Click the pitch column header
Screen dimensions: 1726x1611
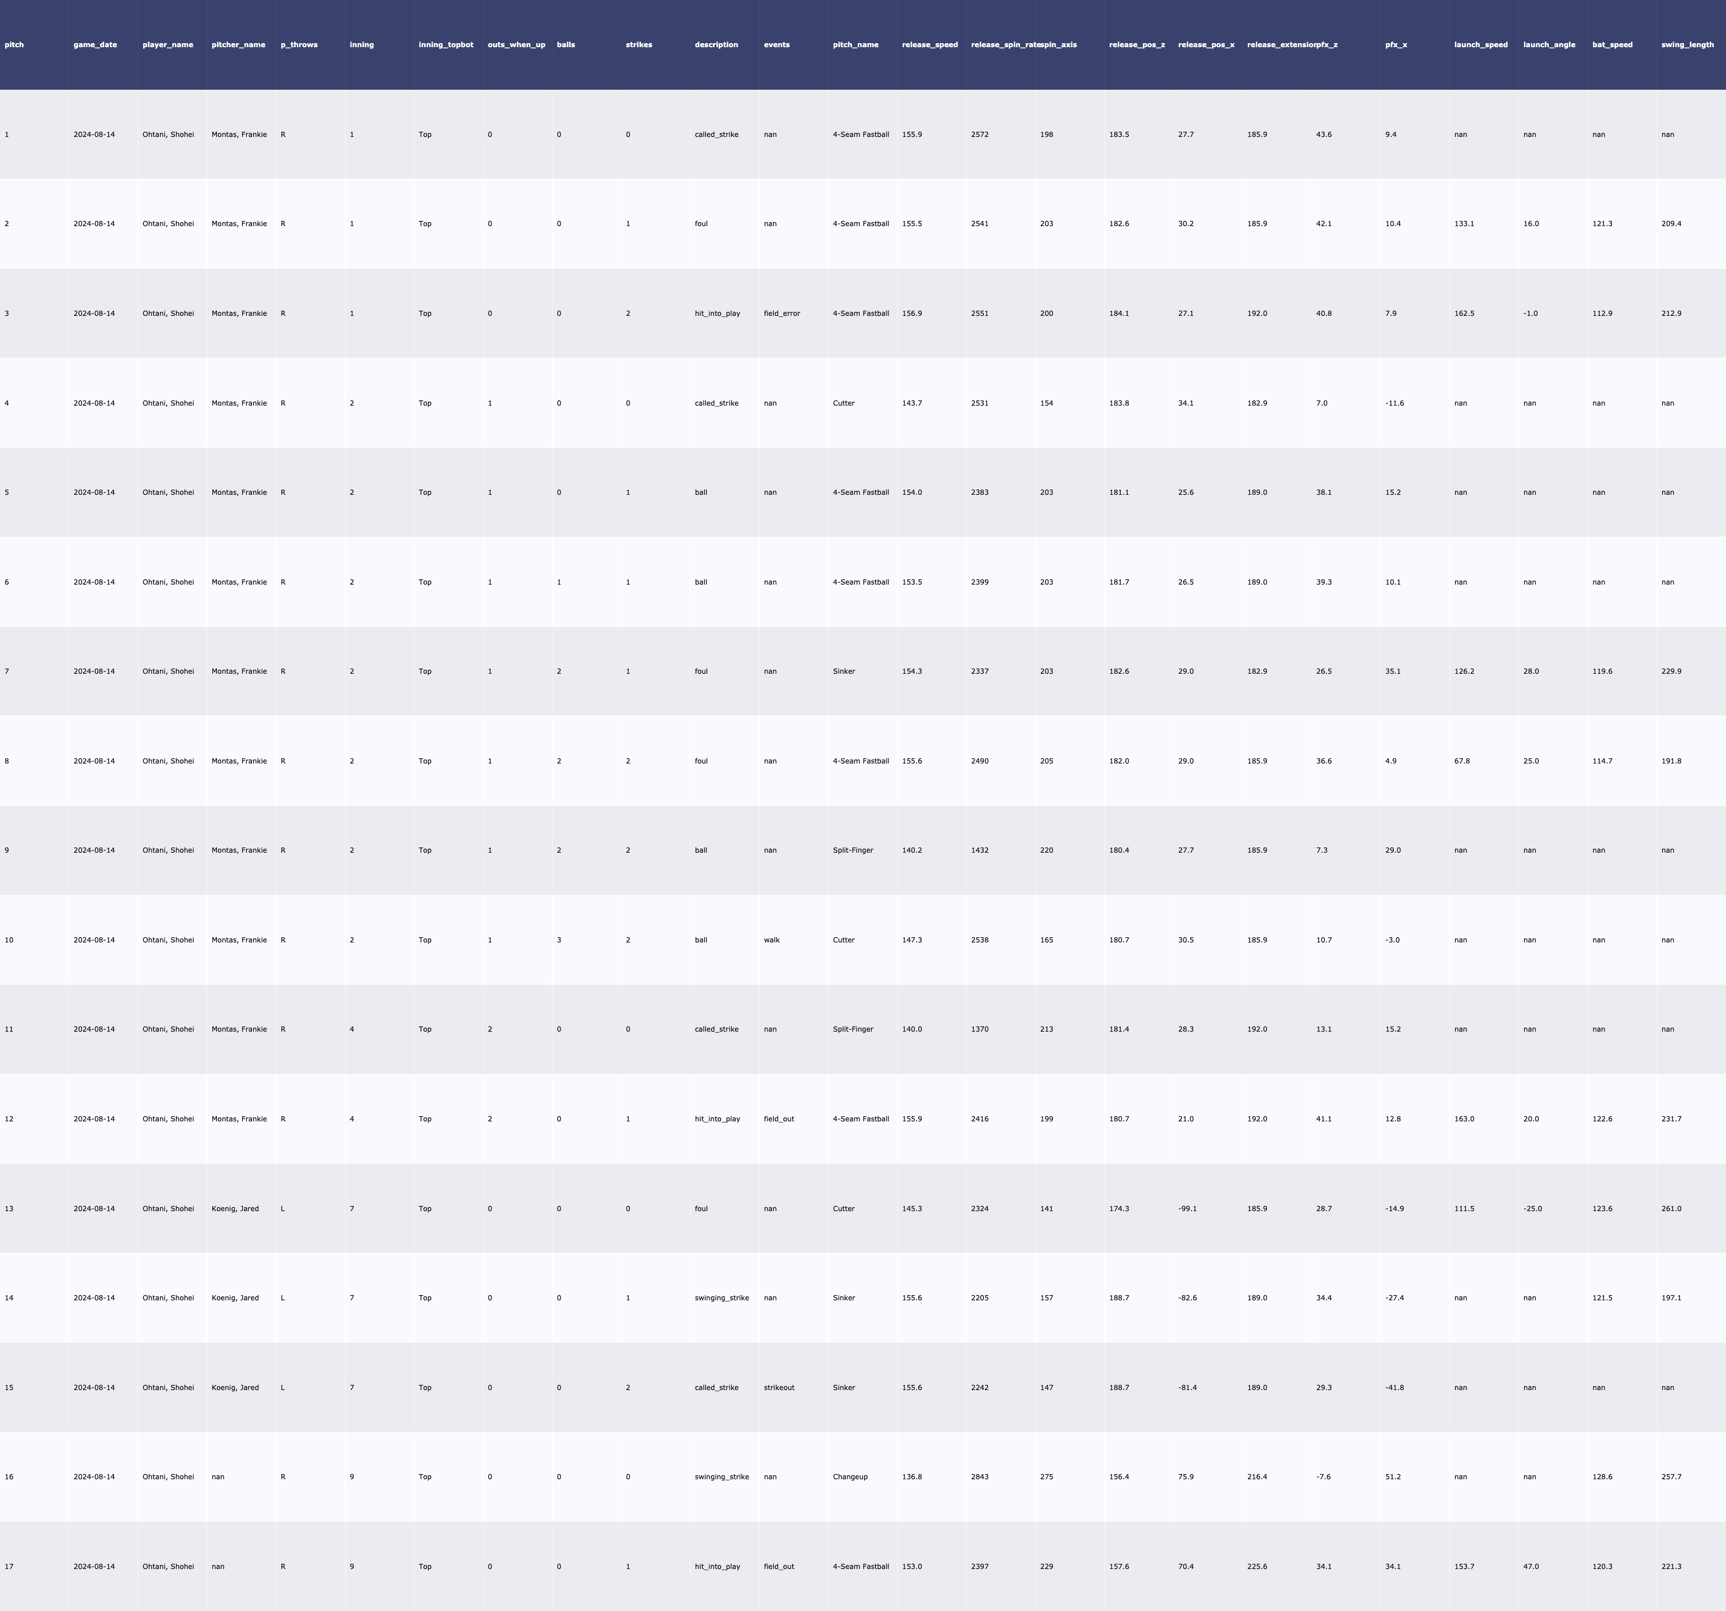point(15,44)
